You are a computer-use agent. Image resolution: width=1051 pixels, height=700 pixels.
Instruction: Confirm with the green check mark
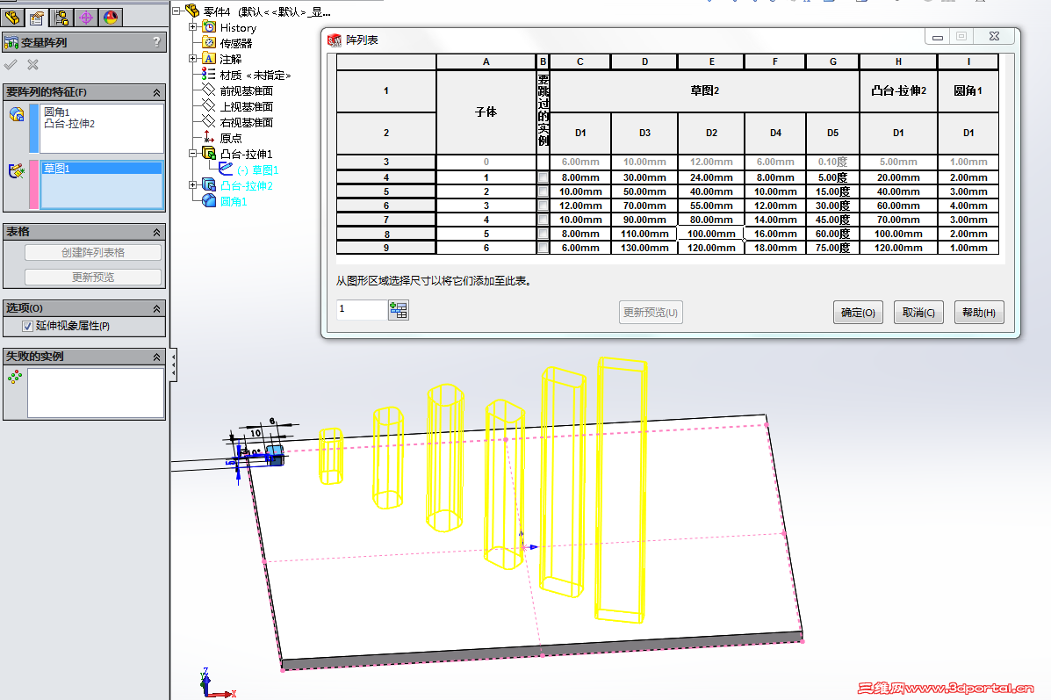[10, 65]
